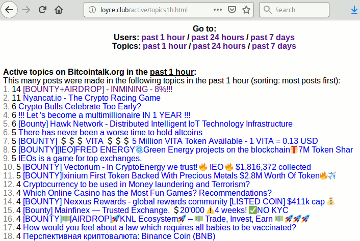The width and height of the screenshot is (360, 241).
Task: Open the Mainfinex Trusted Exchange bounty topic
Action: pyautogui.click(x=156, y=210)
